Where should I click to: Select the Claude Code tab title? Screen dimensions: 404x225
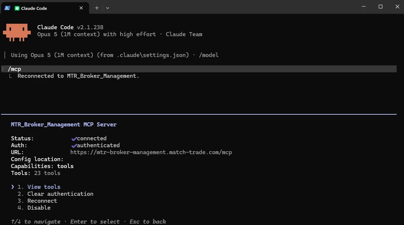[34, 8]
